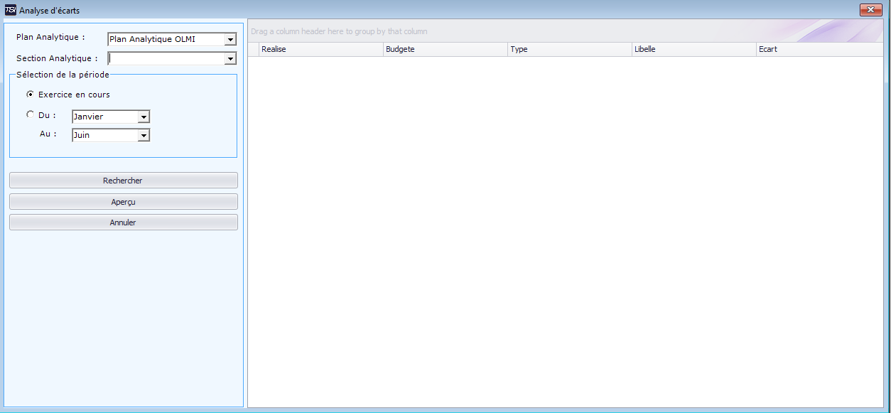Open the Section Analytique dropdown arrow

point(229,58)
